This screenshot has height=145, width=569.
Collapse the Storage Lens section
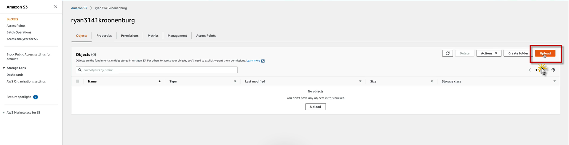click(x=4, y=68)
